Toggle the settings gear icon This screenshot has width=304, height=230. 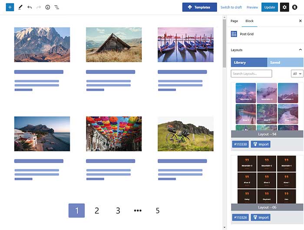[x=284, y=7]
